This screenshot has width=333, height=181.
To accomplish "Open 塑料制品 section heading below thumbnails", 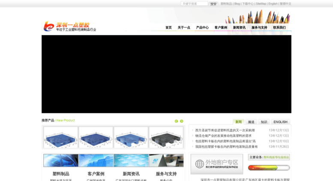I will [61, 174].
